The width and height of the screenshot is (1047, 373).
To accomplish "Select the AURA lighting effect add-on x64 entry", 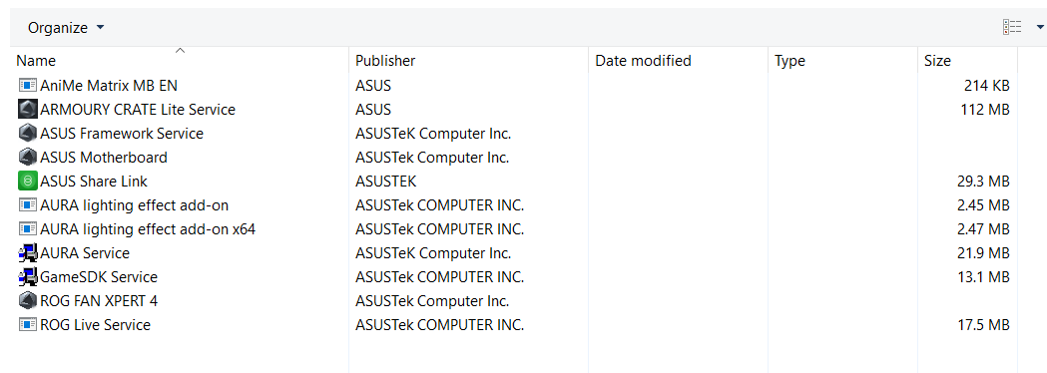I will pyautogui.click(x=148, y=228).
